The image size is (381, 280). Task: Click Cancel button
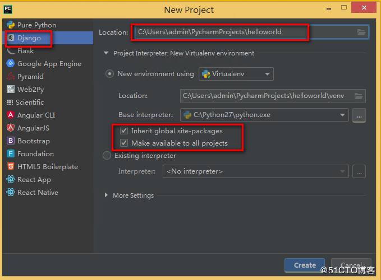[351, 265]
